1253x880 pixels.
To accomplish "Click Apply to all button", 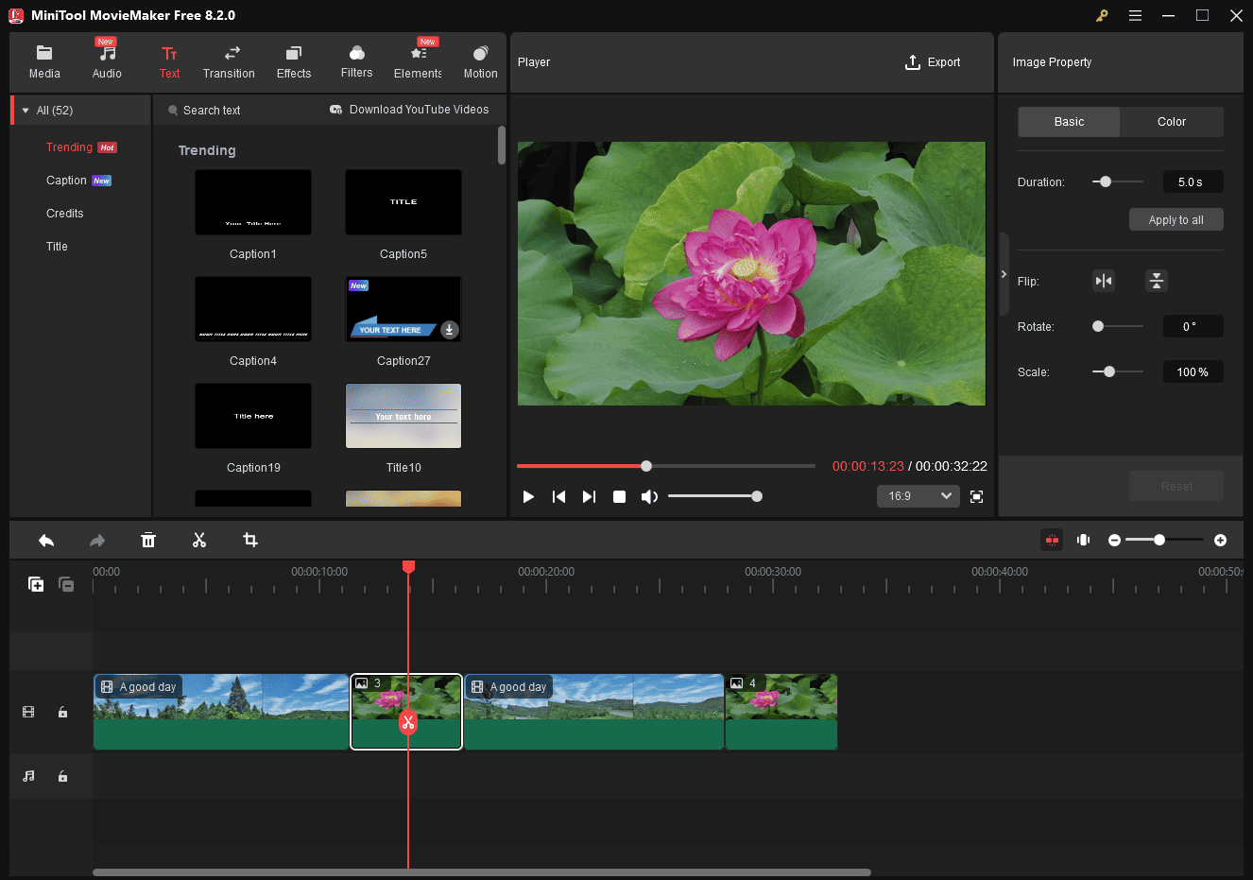I will click(x=1176, y=219).
